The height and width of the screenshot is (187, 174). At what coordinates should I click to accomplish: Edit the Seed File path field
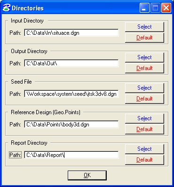point(71,94)
